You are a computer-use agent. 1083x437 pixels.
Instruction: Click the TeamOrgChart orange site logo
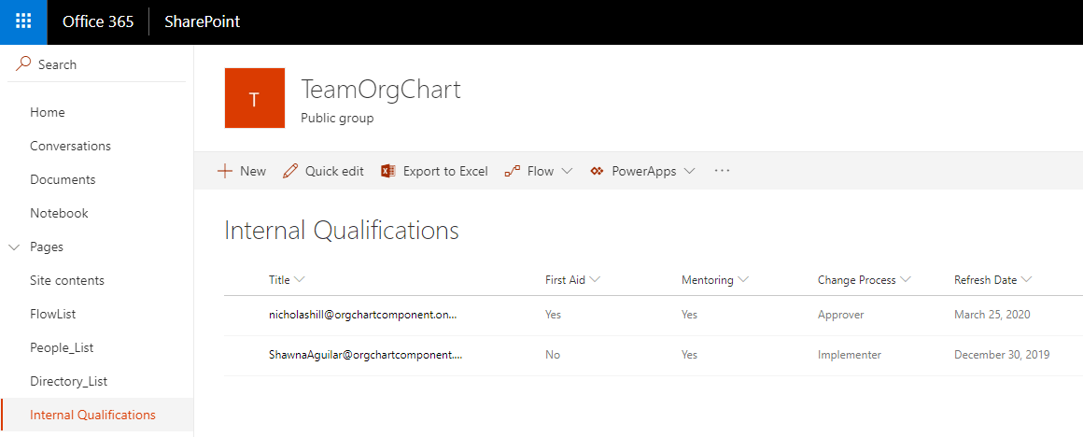[255, 98]
